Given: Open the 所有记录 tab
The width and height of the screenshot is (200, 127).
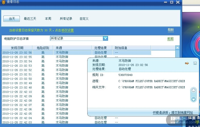Looking at the screenshot, I should tap(66, 19).
